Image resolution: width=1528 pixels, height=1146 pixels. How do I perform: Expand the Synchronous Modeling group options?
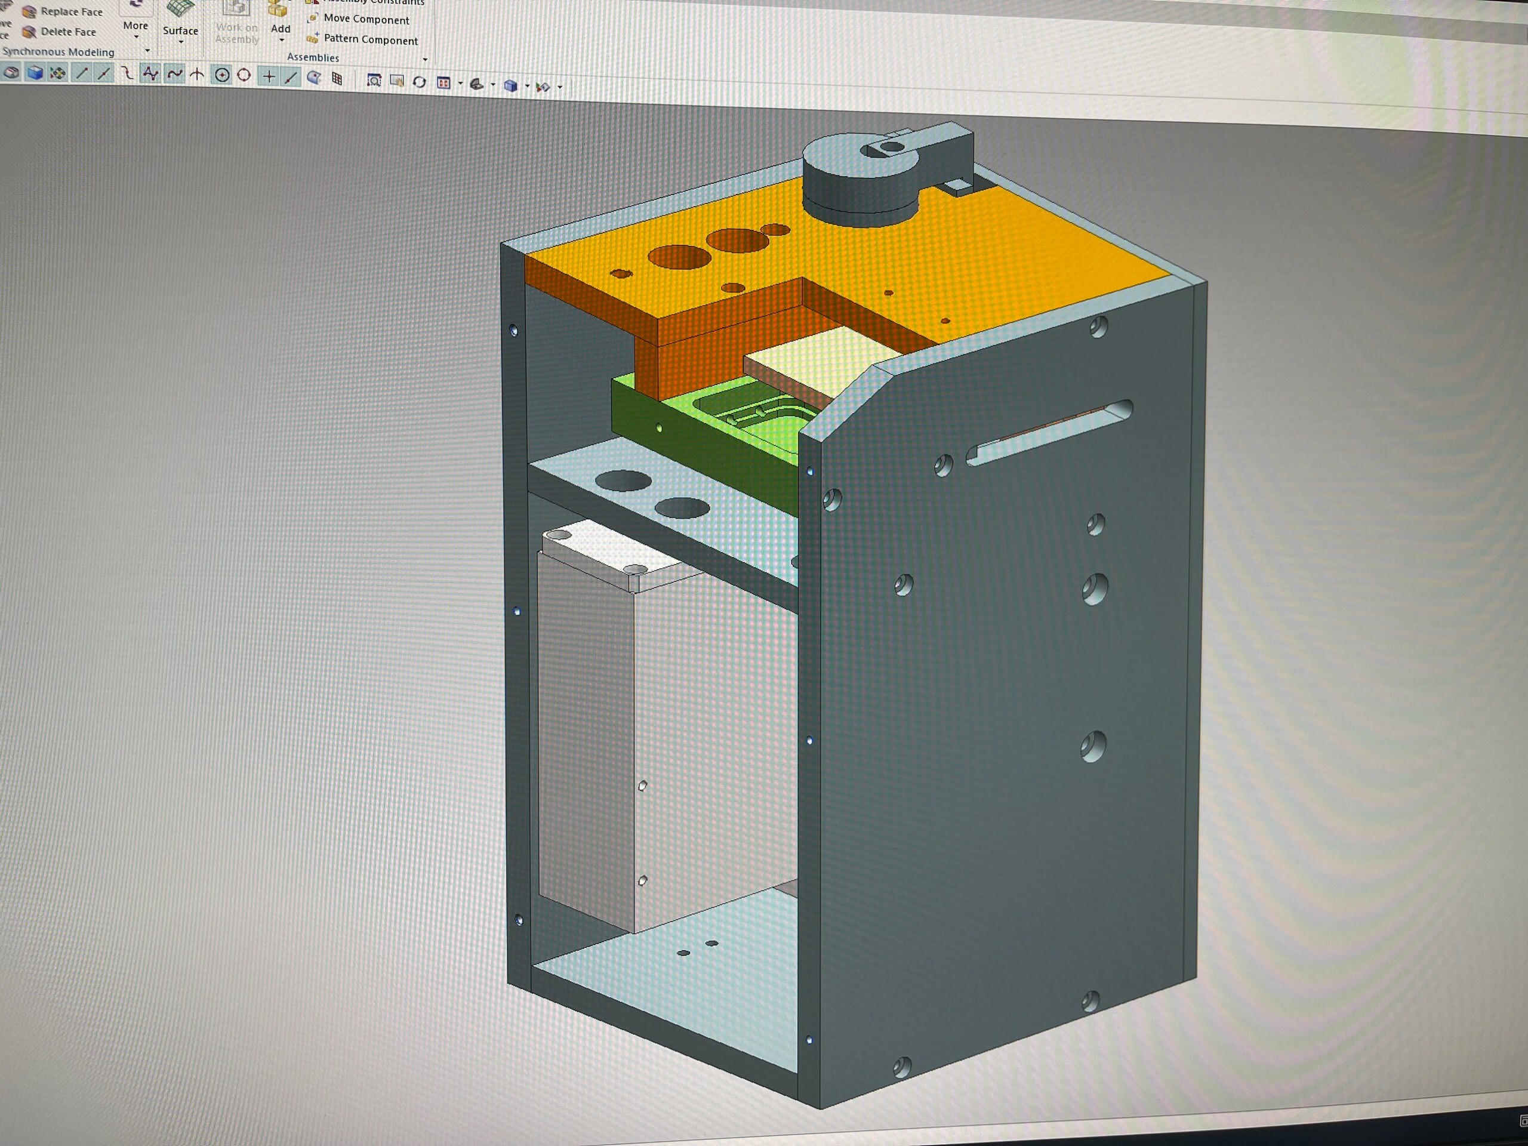(x=147, y=50)
